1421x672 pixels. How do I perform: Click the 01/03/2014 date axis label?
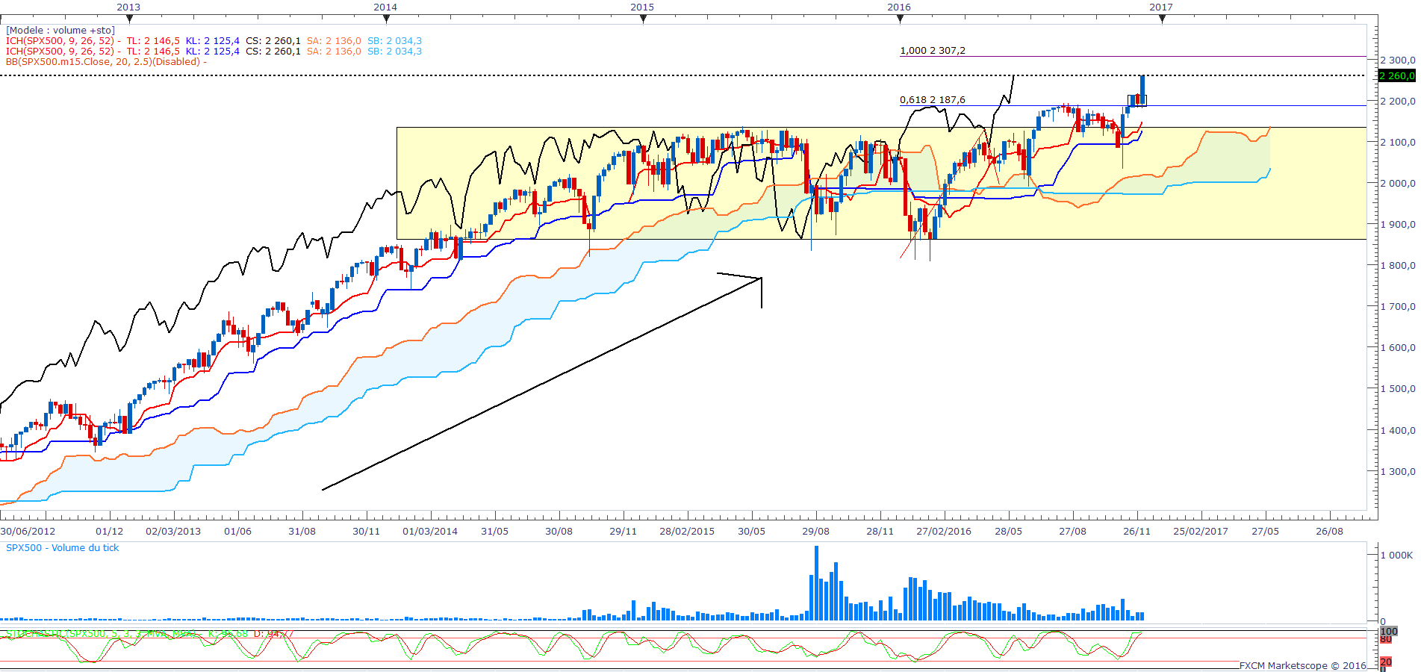(430, 532)
